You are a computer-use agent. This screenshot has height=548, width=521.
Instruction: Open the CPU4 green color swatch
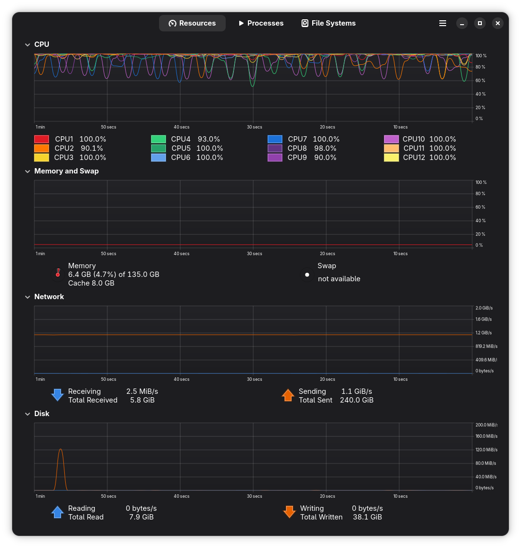coord(159,139)
